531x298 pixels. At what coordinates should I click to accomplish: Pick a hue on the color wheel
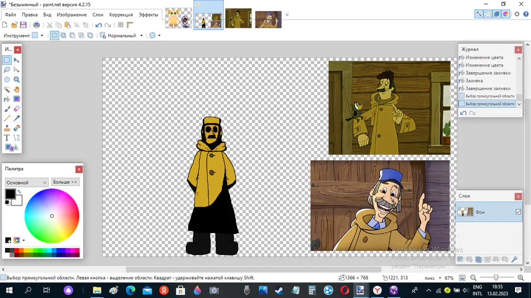52,216
